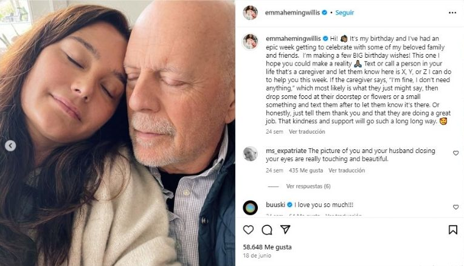
Task: Share post via paper plane icon
Action: (x=285, y=230)
